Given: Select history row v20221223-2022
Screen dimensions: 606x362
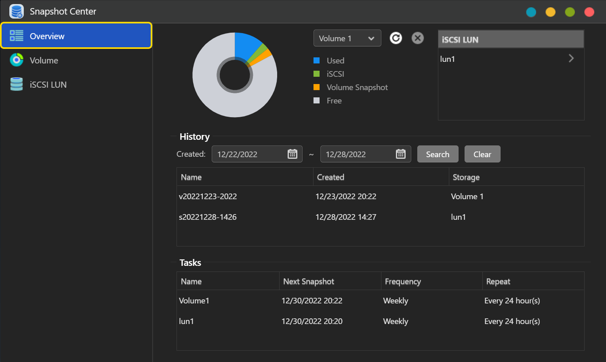Looking at the screenshot, I should click(x=208, y=196).
